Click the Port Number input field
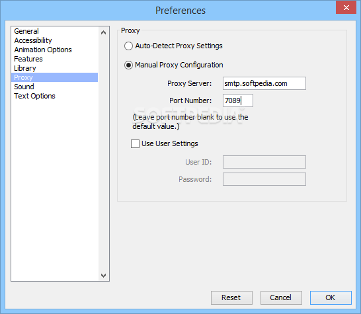 click(x=238, y=100)
